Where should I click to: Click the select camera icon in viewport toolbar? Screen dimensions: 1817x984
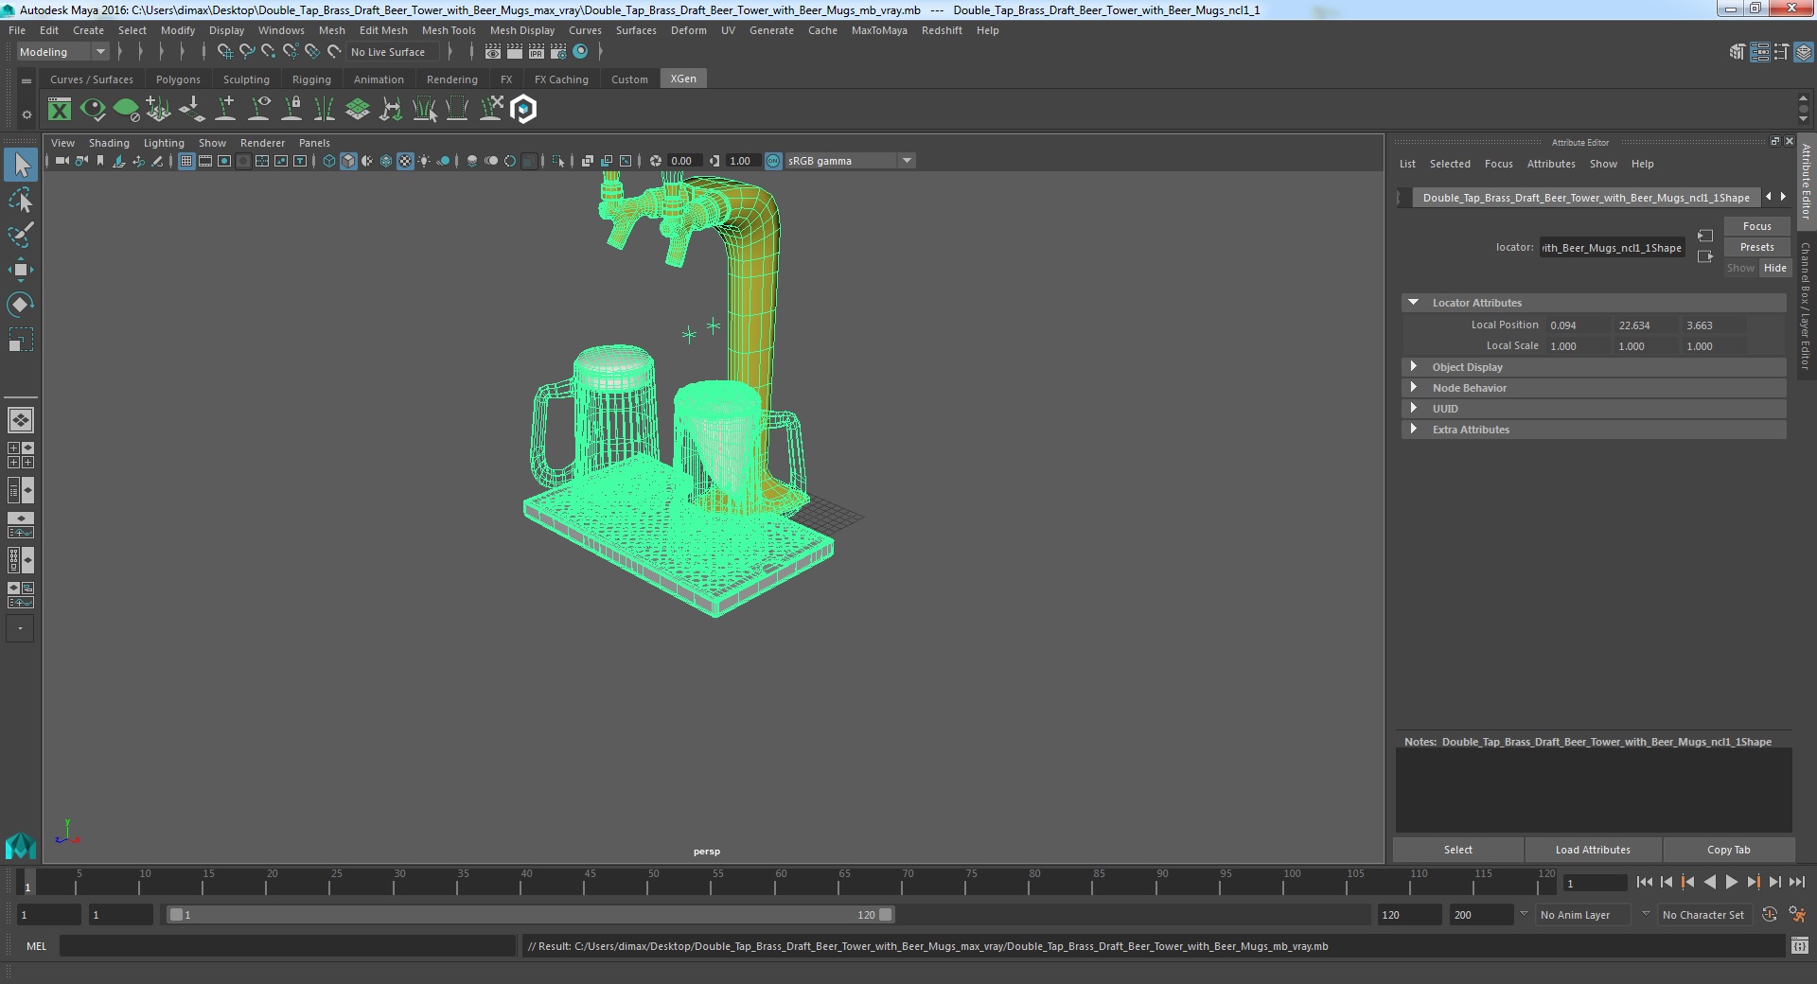click(x=62, y=161)
